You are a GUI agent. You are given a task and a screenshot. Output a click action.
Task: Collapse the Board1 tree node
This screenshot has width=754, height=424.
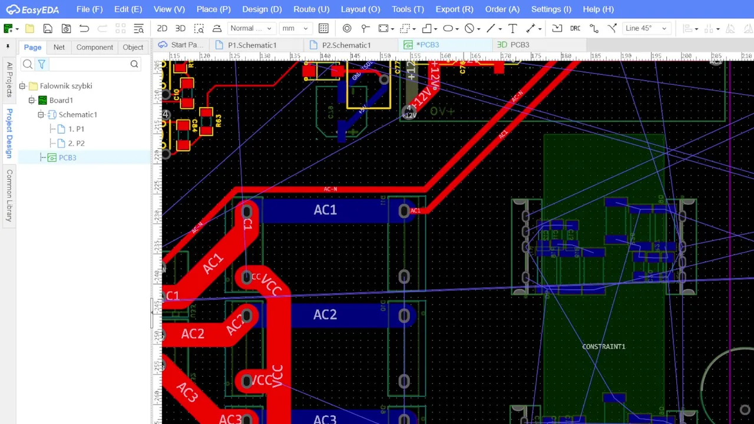[x=32, y=100]
